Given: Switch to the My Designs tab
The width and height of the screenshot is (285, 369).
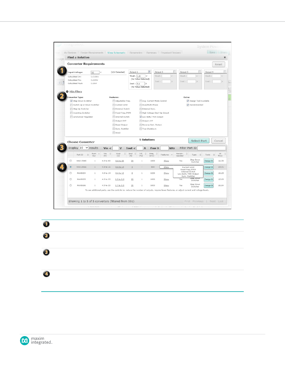Looking at the screenshot, I should (x=70, y=53).
